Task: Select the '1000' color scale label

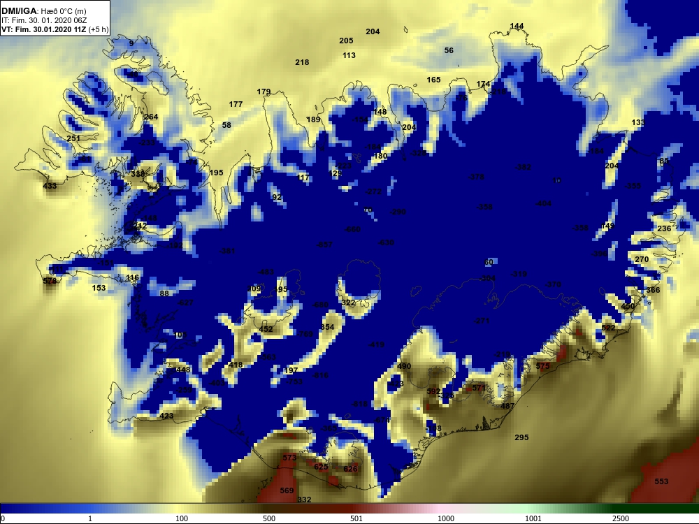Action: 446,518
